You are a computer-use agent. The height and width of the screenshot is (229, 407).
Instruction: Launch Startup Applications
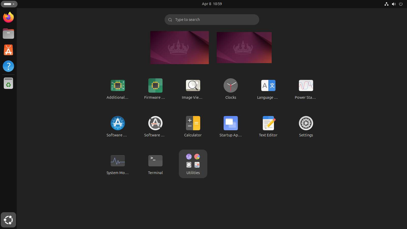[230, 126]
